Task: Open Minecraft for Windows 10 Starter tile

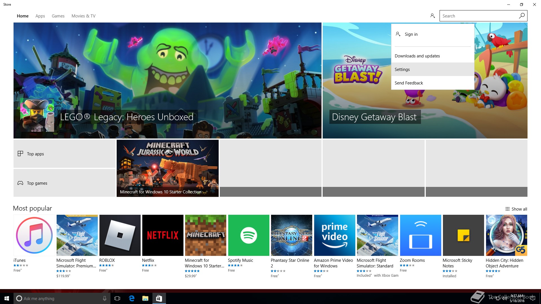Action: pos(205,235)
